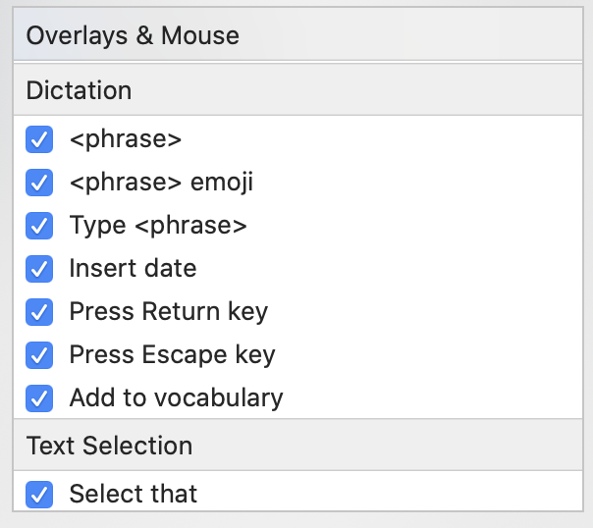Viewport: 593px width, 528px height.
Task: Select the "<phrase>" command label
Action: point(126,139)
